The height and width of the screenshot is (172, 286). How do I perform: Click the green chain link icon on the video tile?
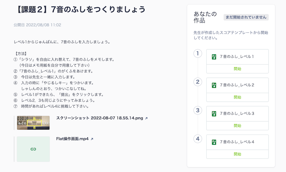point(33,149)
